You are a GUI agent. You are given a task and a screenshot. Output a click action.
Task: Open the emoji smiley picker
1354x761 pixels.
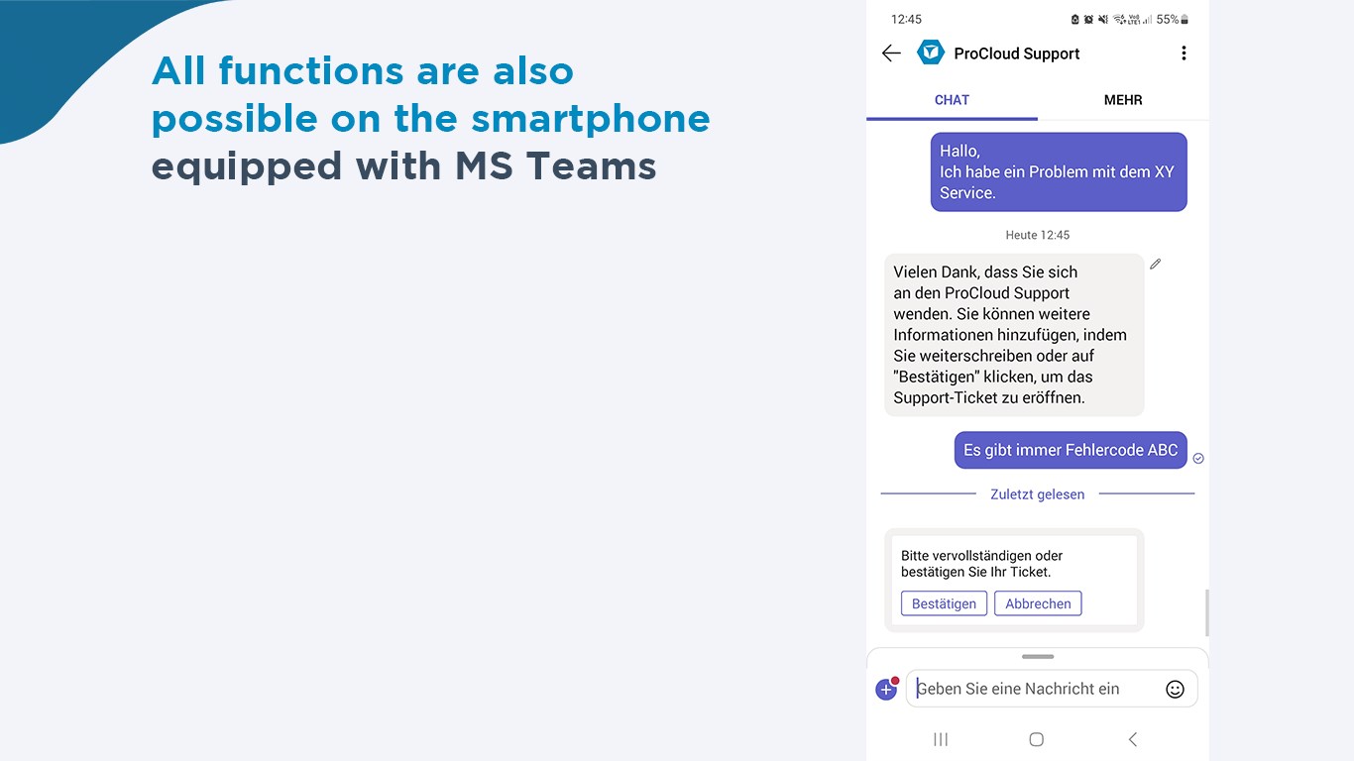pos(1175,690)
